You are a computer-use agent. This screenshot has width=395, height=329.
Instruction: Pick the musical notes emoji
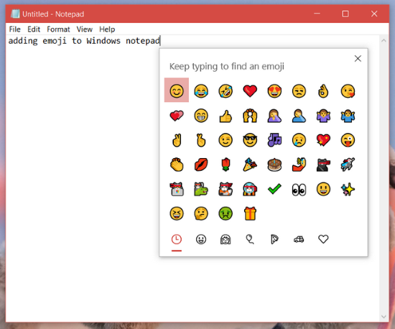coord(274,140)
